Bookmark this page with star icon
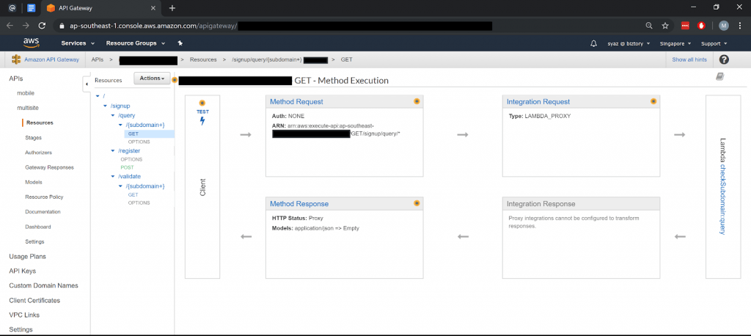Image resolution: width=751 pixels, height=336 pixels. click(664, 26)
